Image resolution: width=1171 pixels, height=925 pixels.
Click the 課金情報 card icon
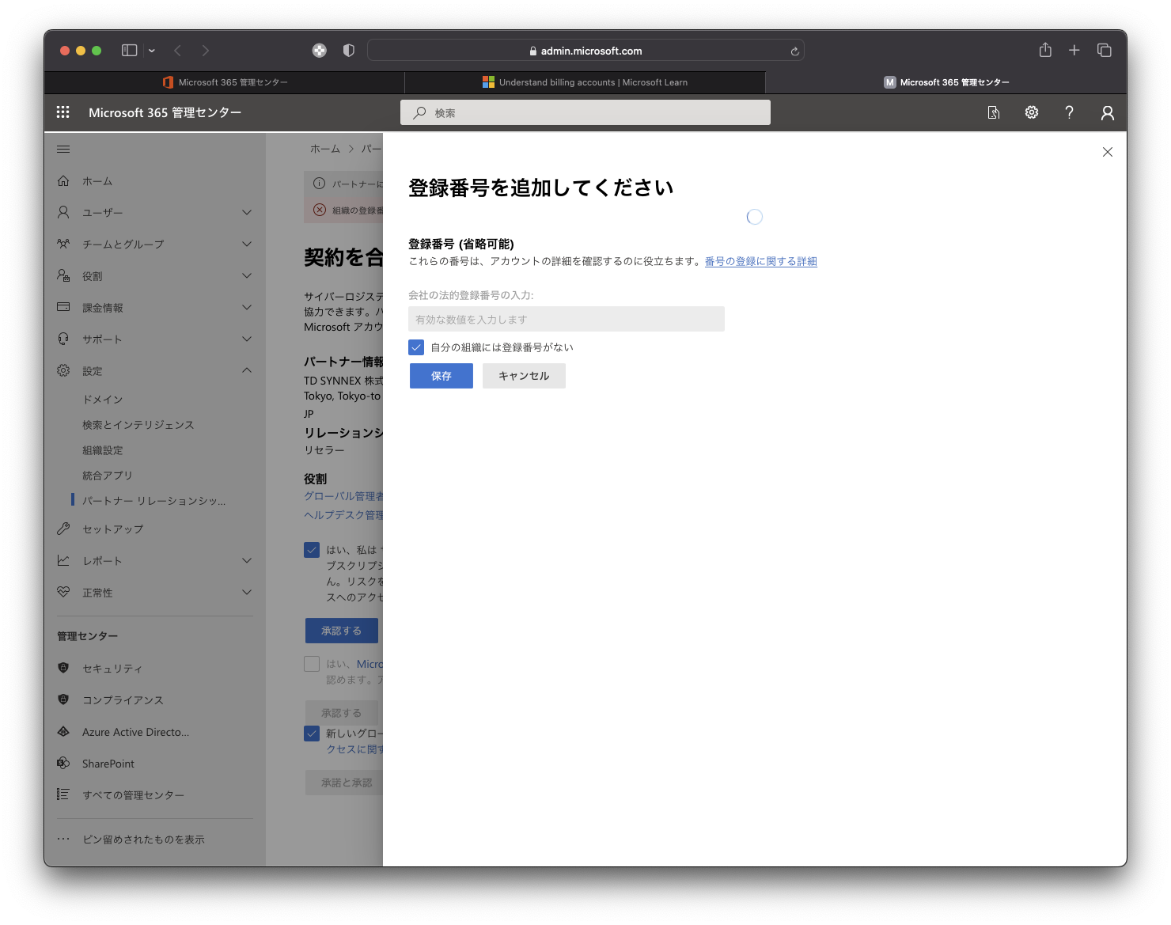tap(63, 307)
